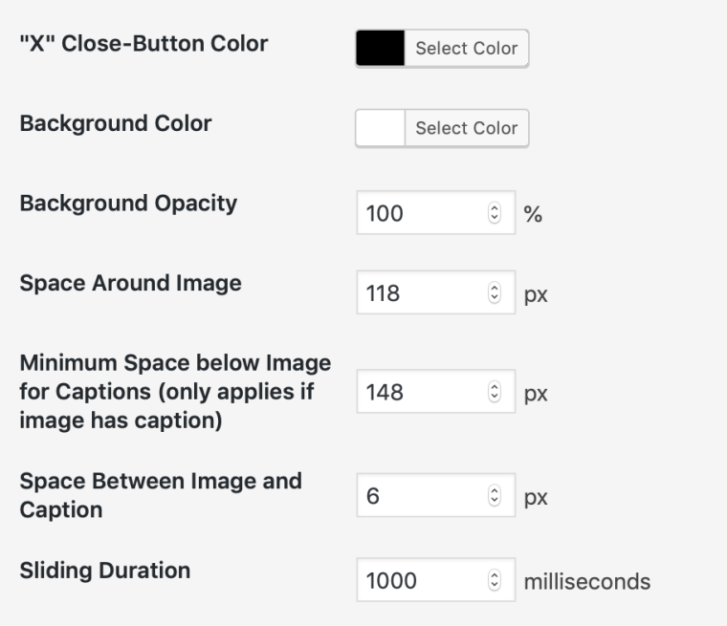
Task: Click the Space Between Image and Caption label
Action: pyautogui.click(x=161, y=494)
